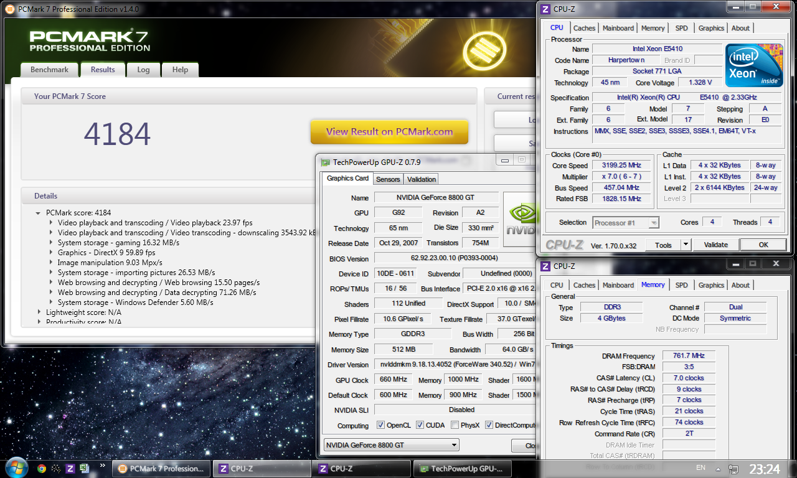Image resolution: width=797 pixels, height=478 pixels.
Task: Collapse the PCMark score: 4184 tree node
Action: [x=39, y=213]
